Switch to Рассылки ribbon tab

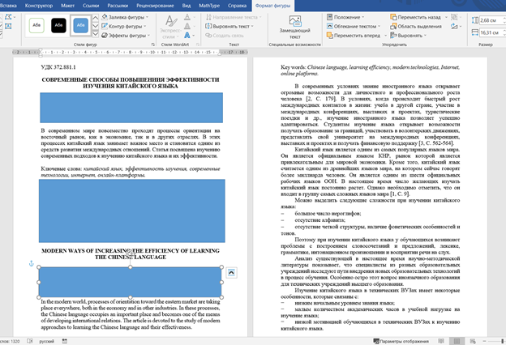[118, 6]
